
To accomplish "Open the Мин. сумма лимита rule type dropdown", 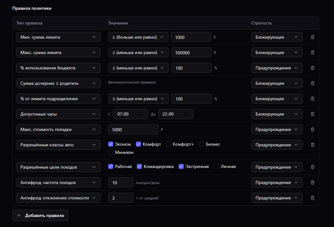I will click(x=58, y=37).
